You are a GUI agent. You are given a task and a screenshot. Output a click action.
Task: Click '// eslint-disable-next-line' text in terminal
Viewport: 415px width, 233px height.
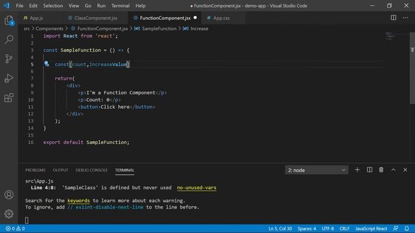click(x=105, y=207)
